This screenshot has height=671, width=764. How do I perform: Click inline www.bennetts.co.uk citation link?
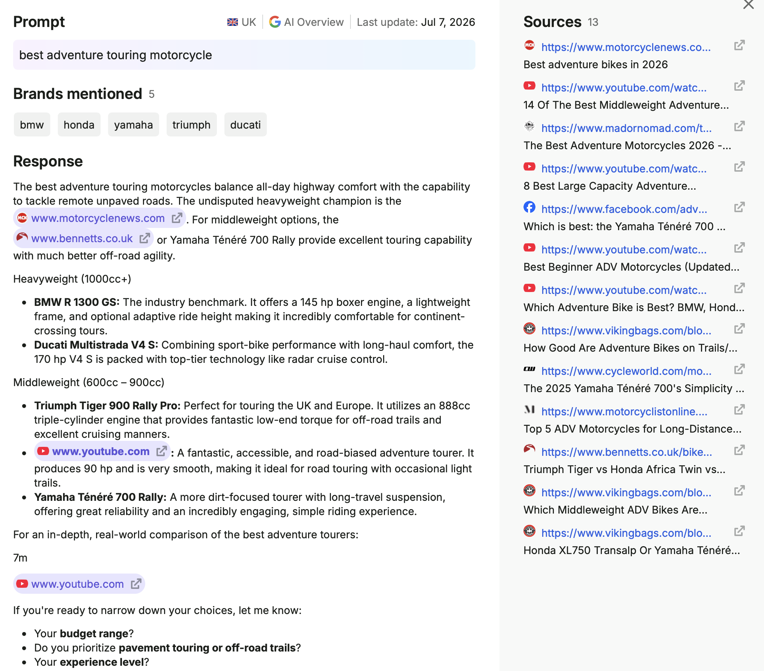[82, 238]
